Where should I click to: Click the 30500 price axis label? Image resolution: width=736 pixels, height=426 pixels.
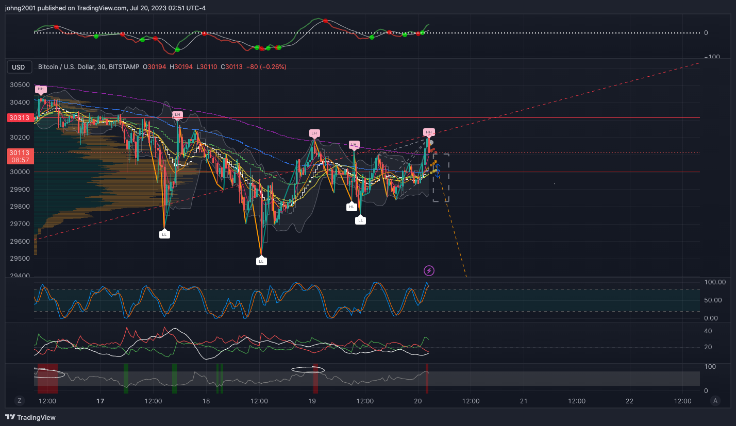pos(19,85)
